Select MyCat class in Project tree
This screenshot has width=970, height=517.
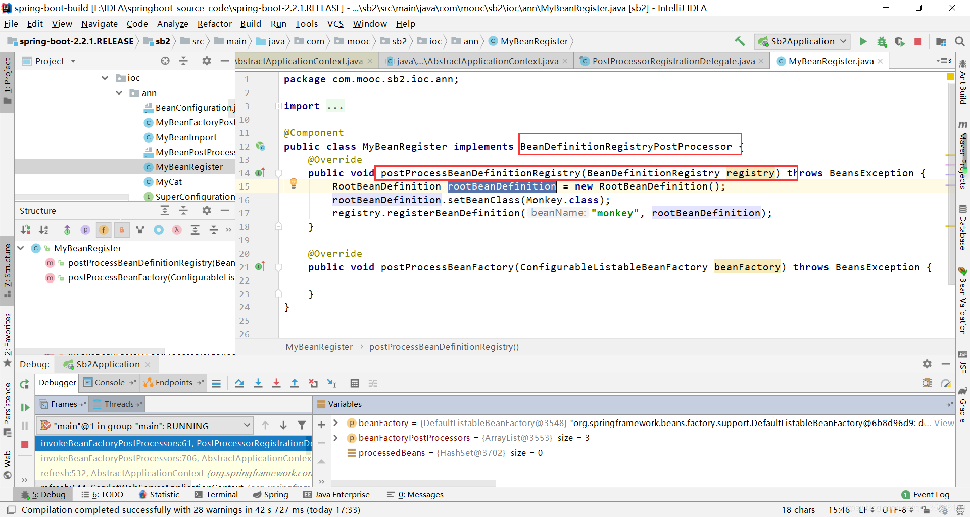point(168,182)
